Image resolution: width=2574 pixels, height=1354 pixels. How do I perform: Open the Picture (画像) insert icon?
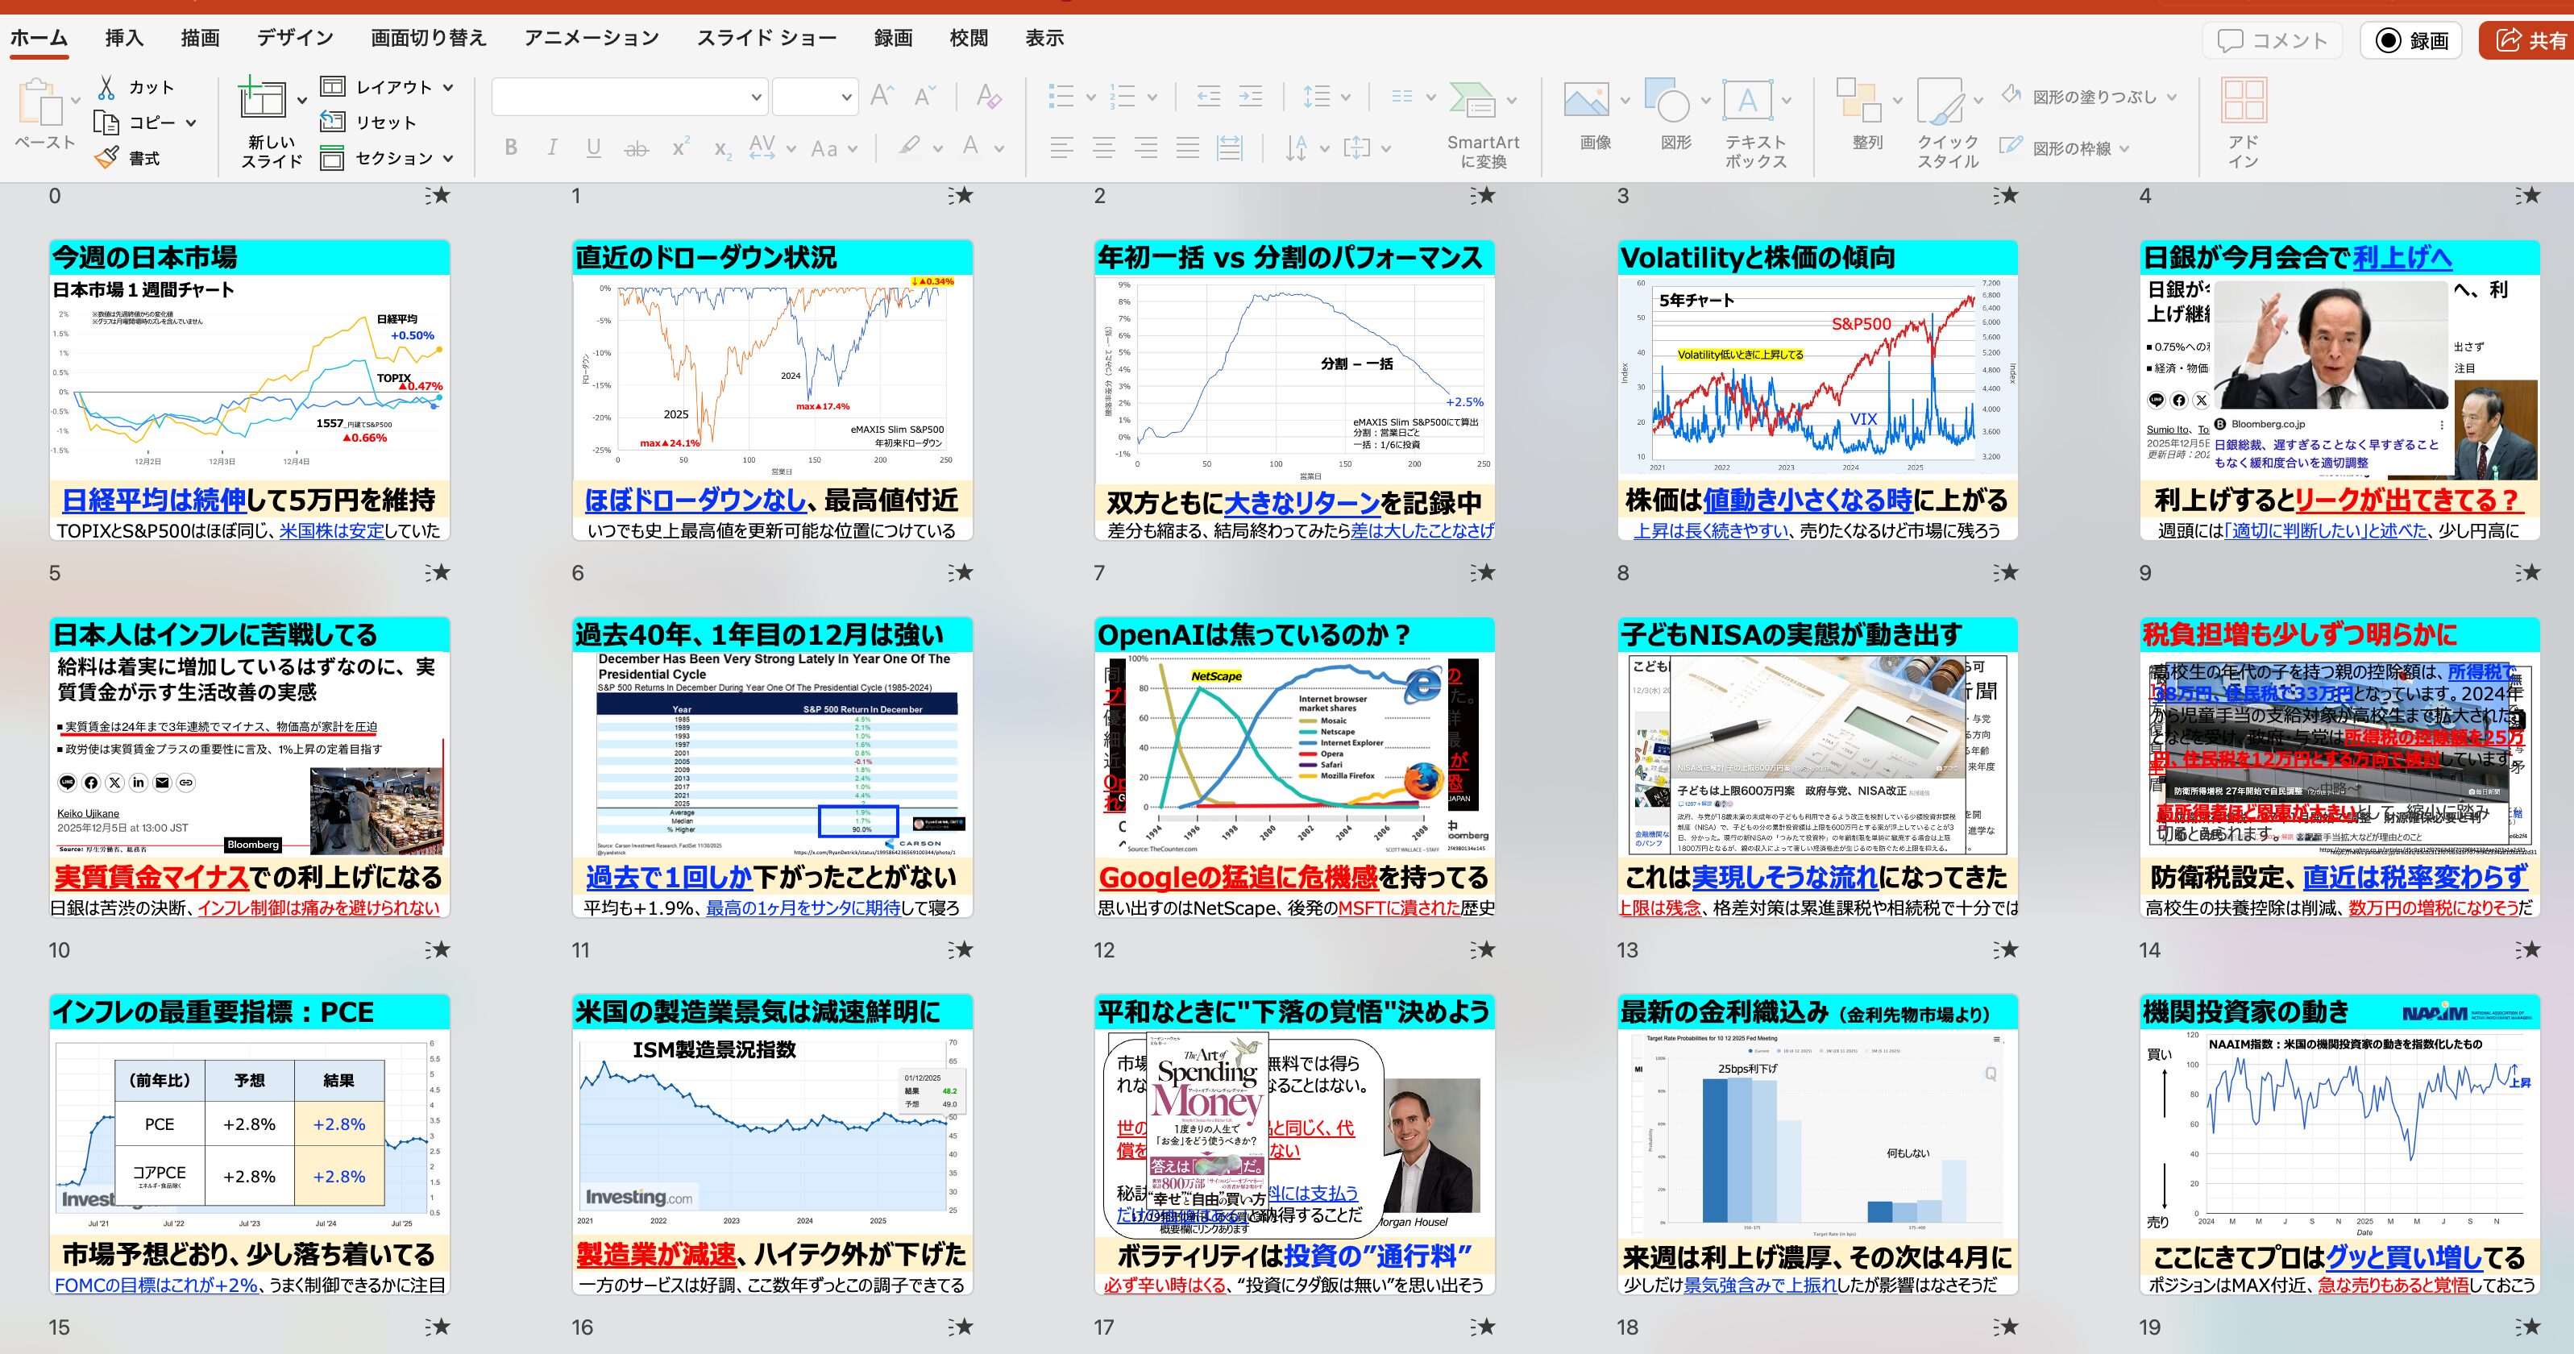tap(1587, 102)
